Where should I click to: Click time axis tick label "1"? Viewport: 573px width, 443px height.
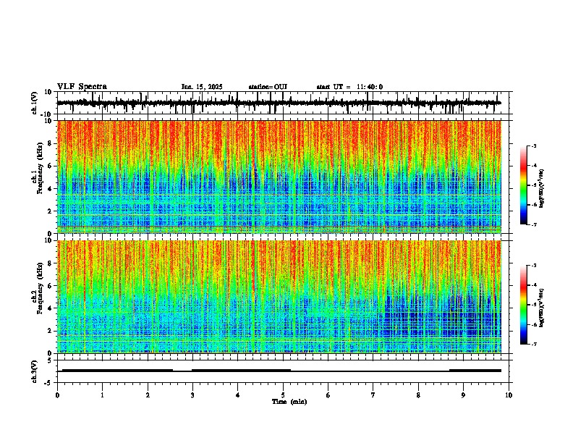(x=102, y=395)
